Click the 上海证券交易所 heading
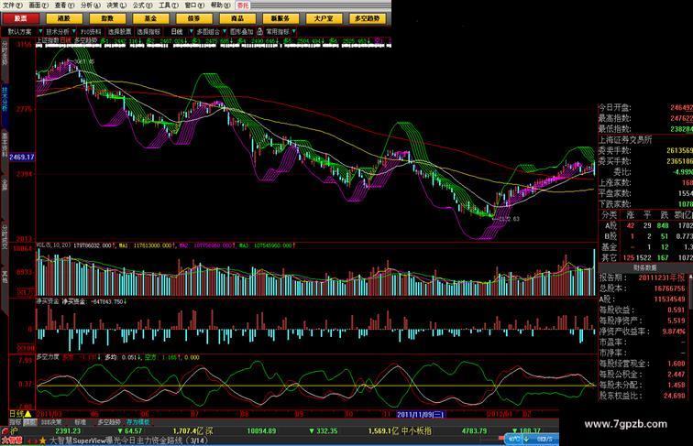 coord(625,139)
